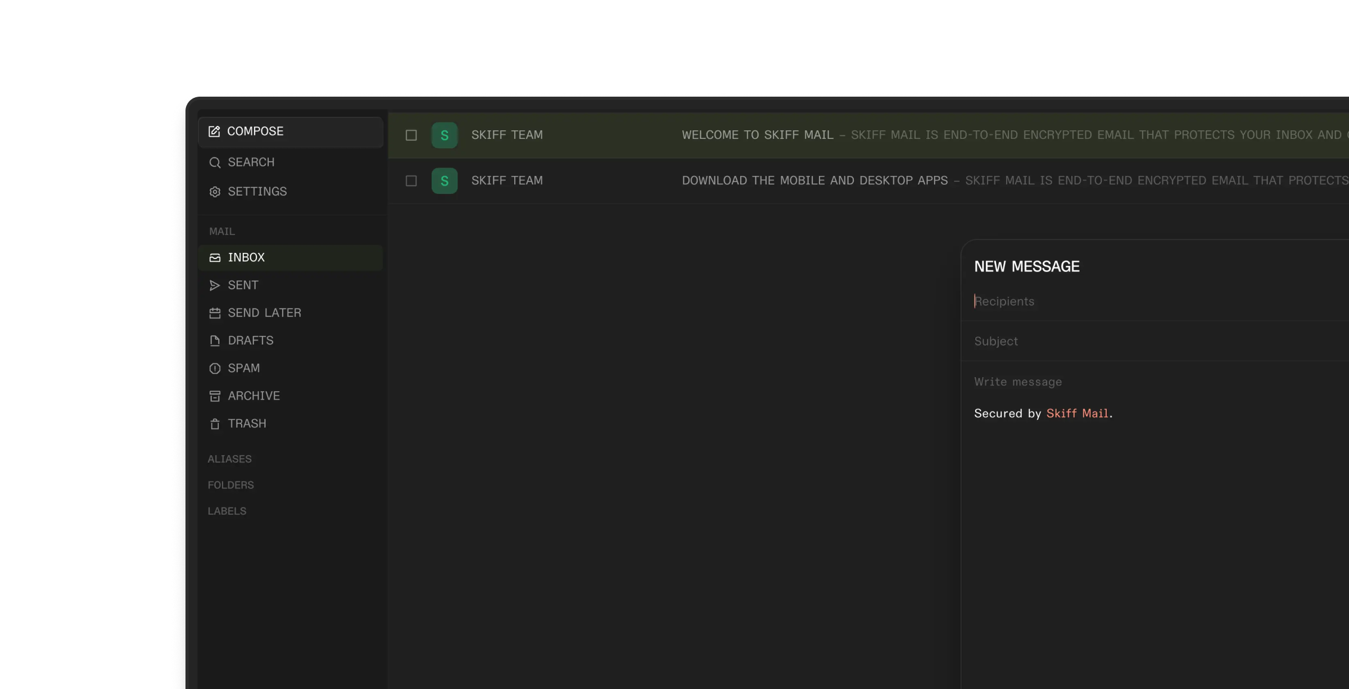This screenshot has width=1349, height=689.
Task: Click the Send Later calendar icon
Action: pyautogui.click(x=215, y=313)
